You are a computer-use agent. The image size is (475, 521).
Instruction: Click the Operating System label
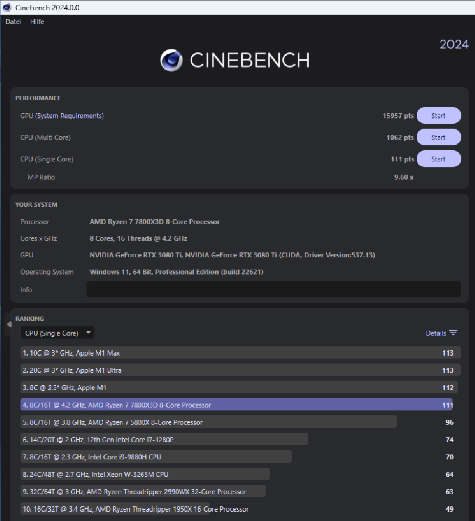[x=47, y=272]
